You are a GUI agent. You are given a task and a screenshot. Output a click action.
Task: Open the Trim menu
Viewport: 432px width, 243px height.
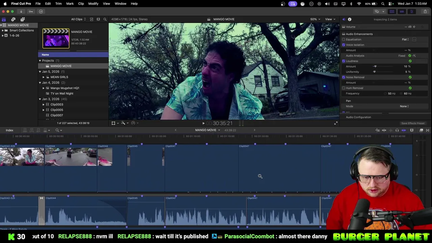[x=58, y=4]
